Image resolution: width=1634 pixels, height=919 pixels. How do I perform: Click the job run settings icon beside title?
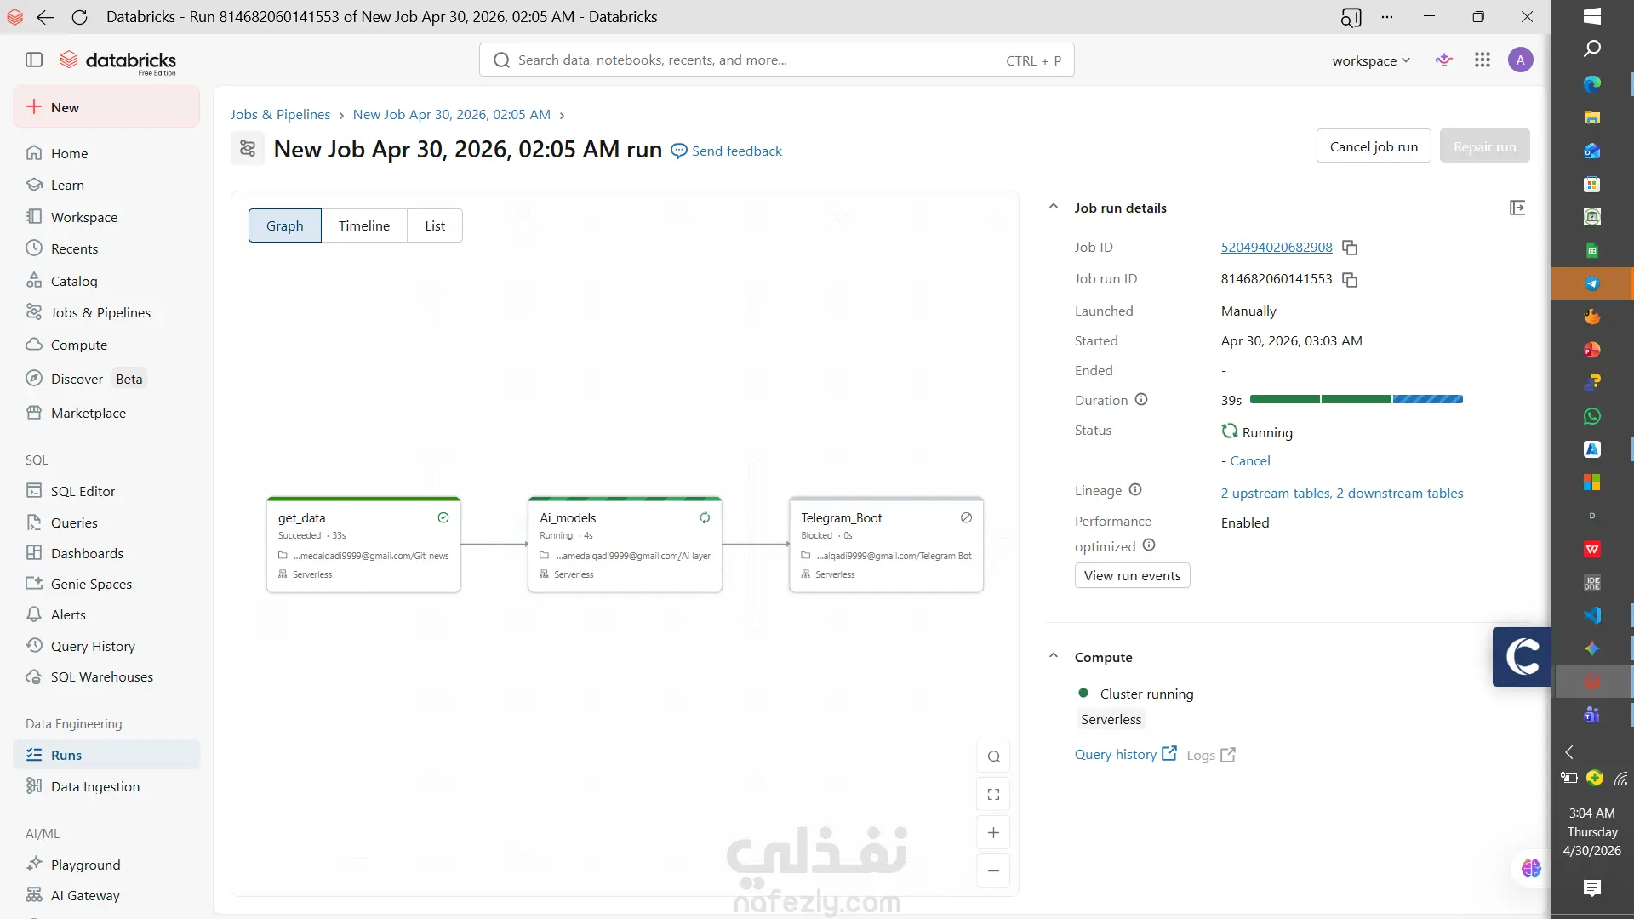pos(248,149)
